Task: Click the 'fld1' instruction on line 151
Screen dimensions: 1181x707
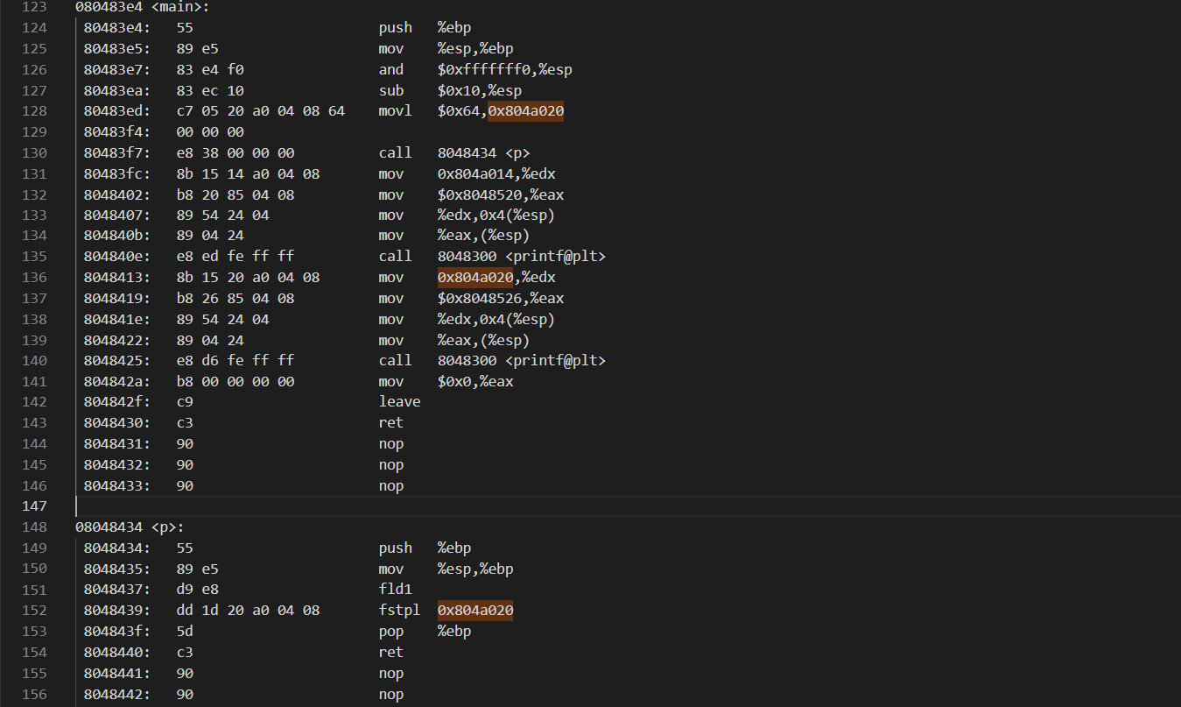Action: click(396, 590)
